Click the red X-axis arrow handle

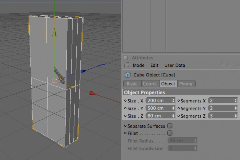[93, 93]
